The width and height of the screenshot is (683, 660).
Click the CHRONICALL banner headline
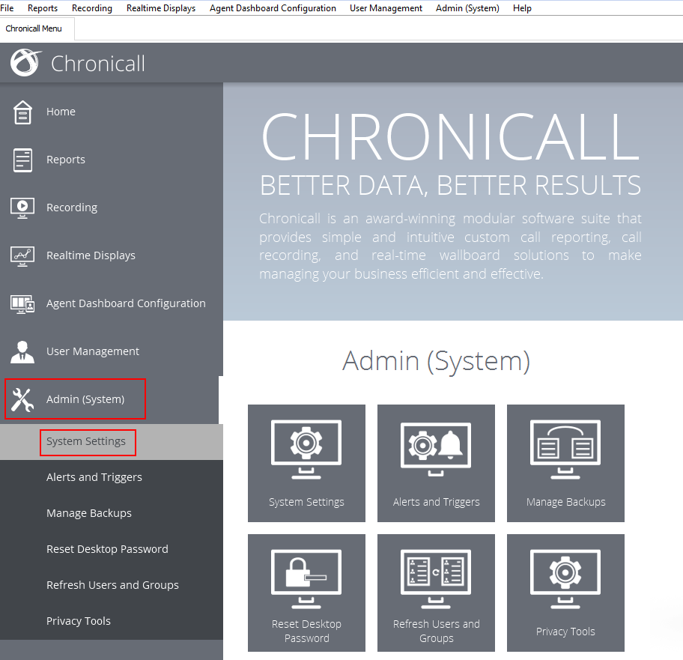(450, 136)
